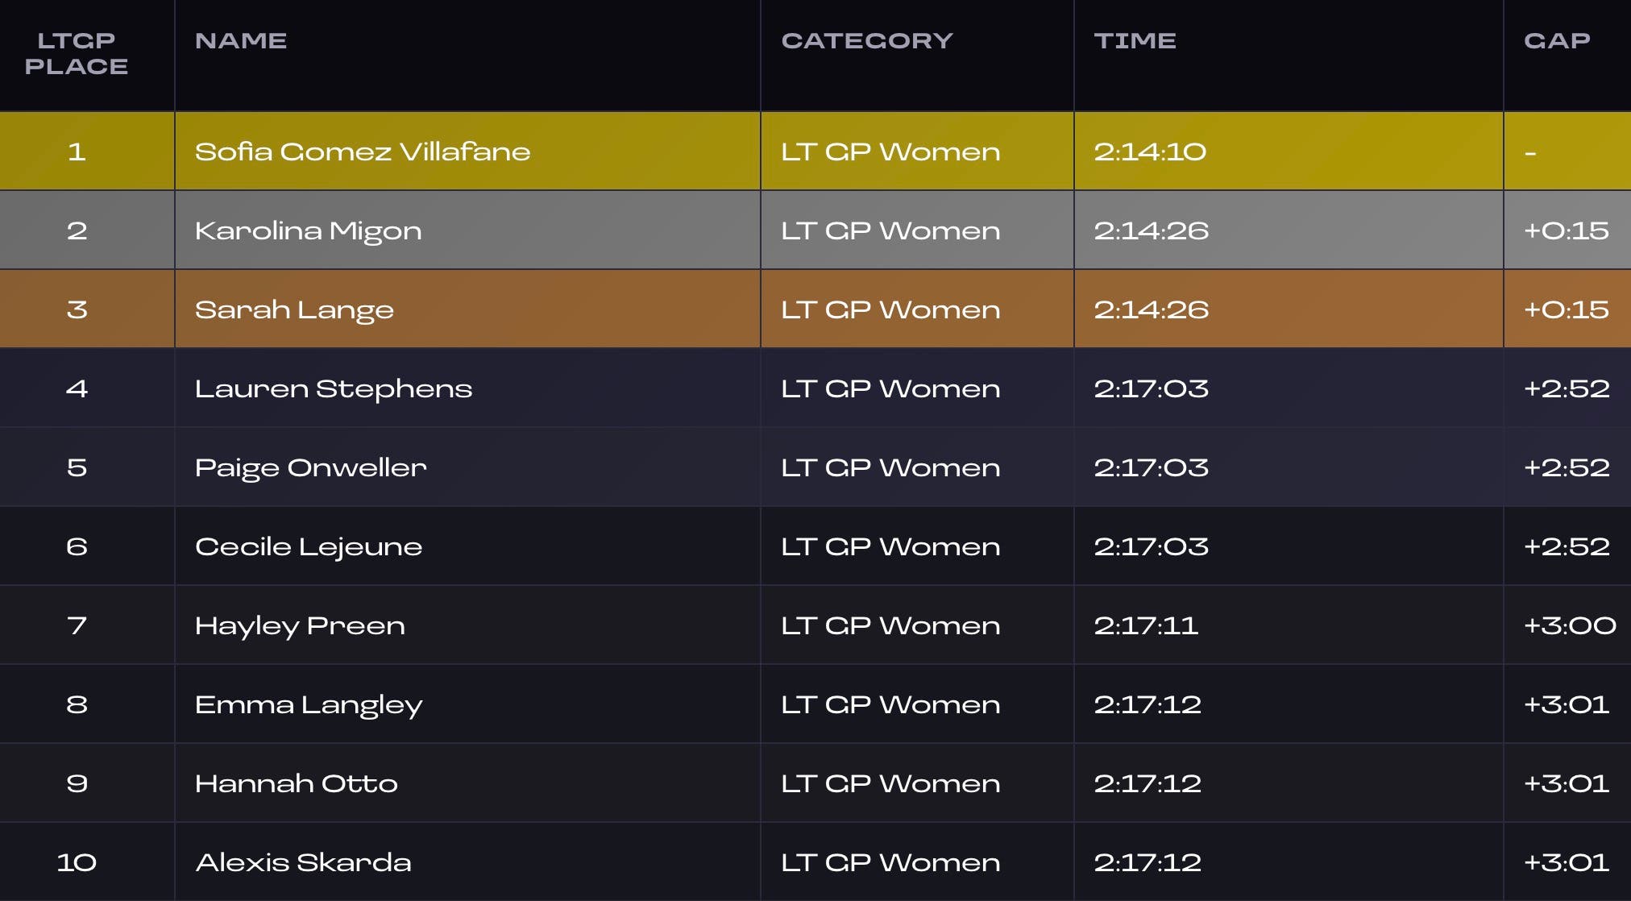
Task: Click place number 8 for Emma Langley
Action: (77, 704)
